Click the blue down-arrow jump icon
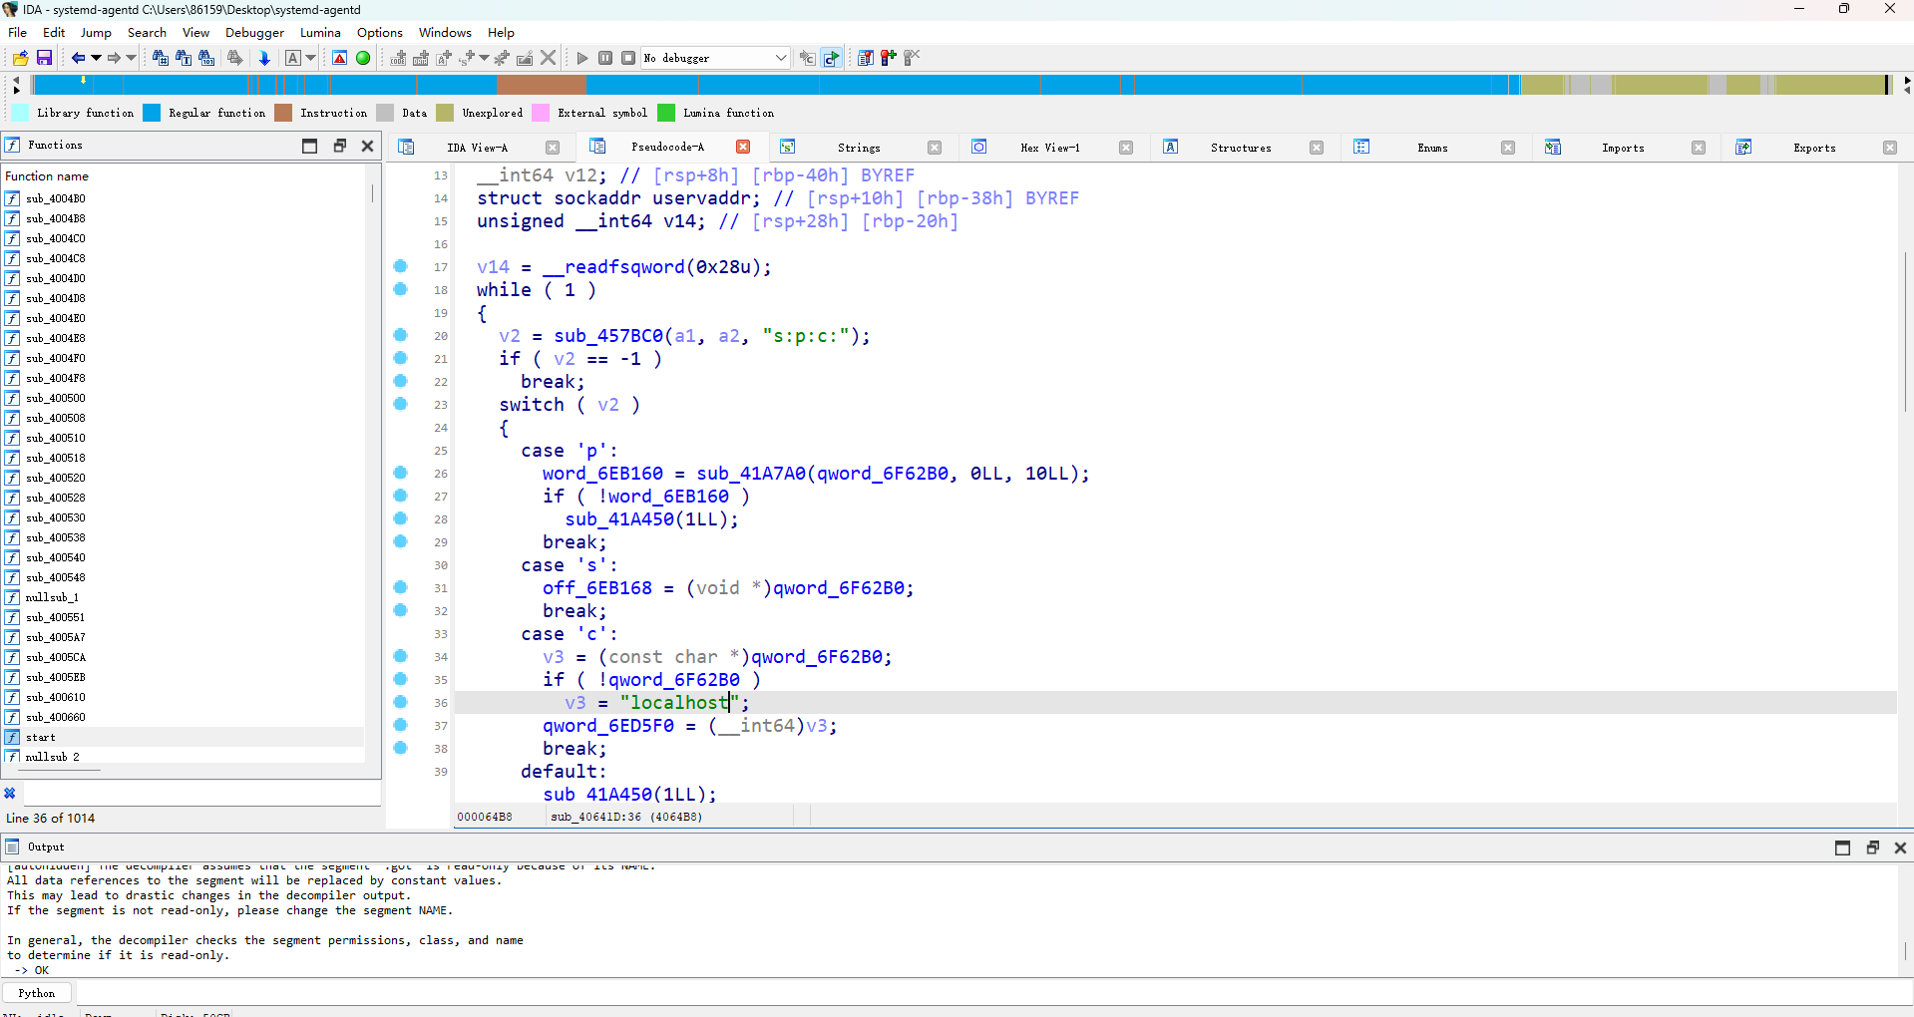Viewport: 1914px width, 1017px height. [x=264, y=58]
